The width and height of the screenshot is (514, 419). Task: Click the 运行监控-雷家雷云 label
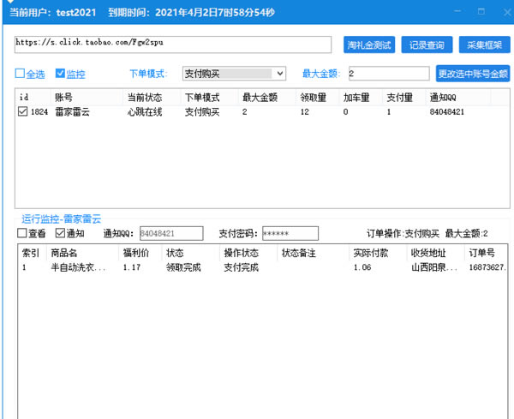tap(61, 218)
